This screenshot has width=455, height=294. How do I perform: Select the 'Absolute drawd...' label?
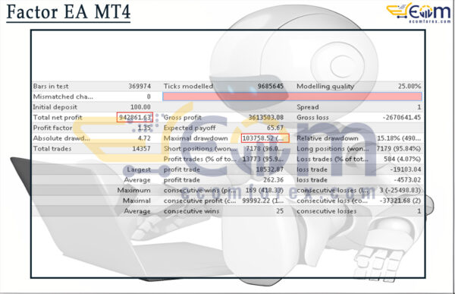(x=61, y=138)
